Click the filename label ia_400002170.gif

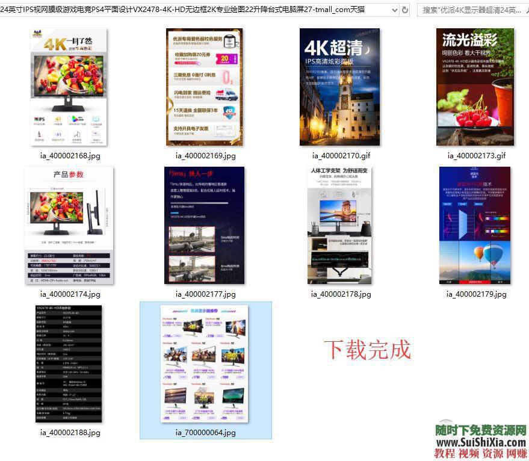341,155
